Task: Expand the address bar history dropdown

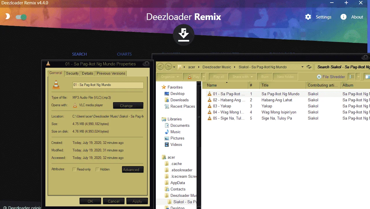Action: click(x=302, y=67)
